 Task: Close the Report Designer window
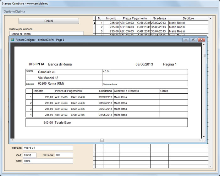pos(201,40)
